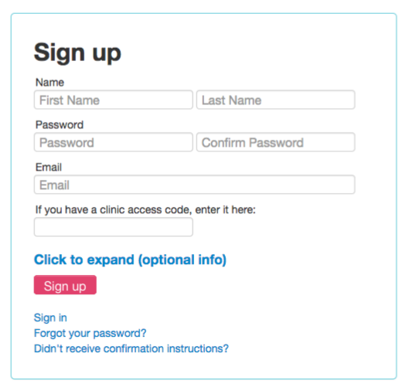
Task: Click the Email field label
Action: (49, 167)
